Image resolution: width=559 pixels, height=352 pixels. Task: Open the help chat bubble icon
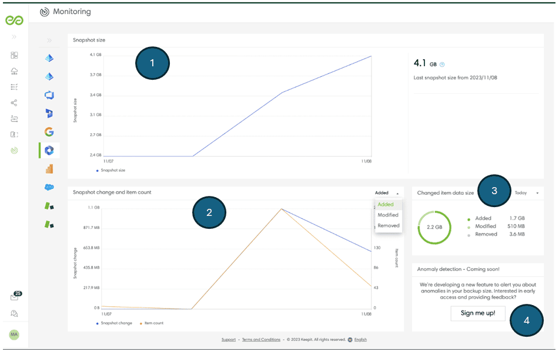coord(15,314)
